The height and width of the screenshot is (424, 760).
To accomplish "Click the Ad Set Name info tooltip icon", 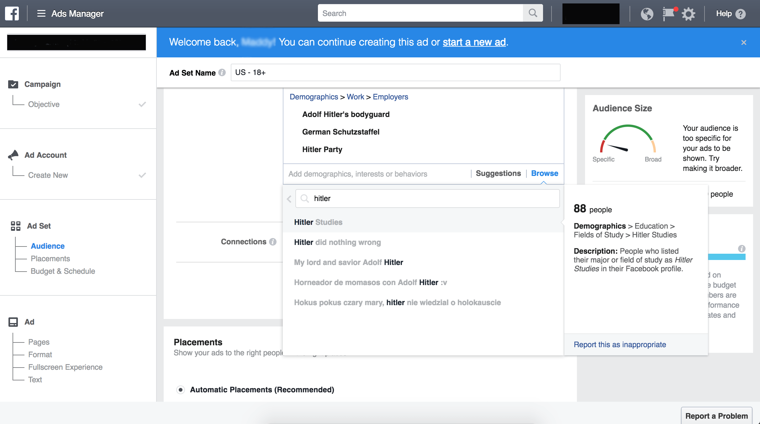I will point(222,72).
